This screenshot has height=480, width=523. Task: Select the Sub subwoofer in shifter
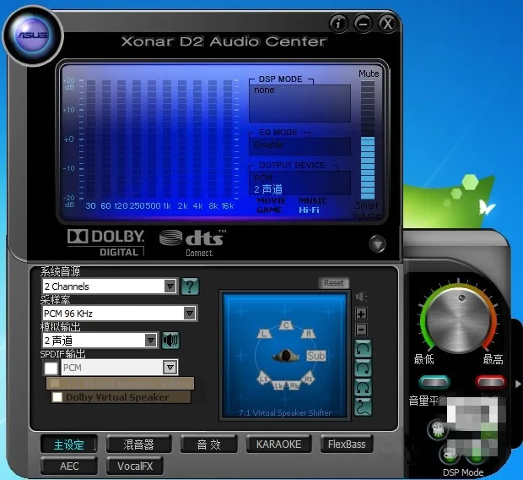pyautogui.click(x=315, y=356)
